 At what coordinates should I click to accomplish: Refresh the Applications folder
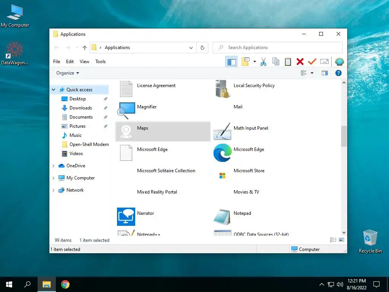click(202, 48)
